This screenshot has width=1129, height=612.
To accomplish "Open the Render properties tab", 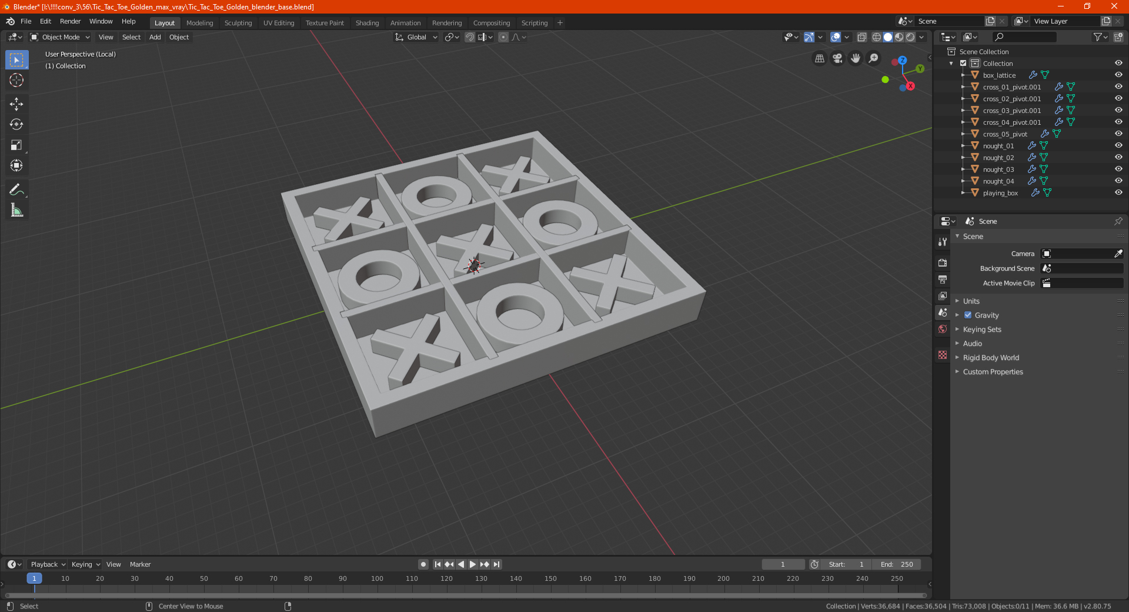I will (943, 262).
